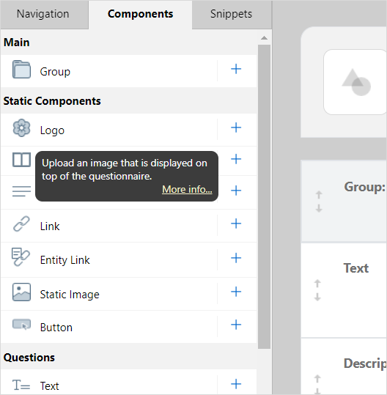
Task: Click the scrollbar up arrow
Action: tap(264, 38)
